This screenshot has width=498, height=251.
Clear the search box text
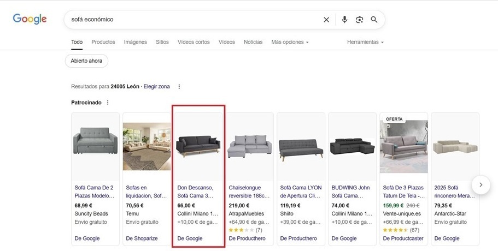tap(326, 20)
